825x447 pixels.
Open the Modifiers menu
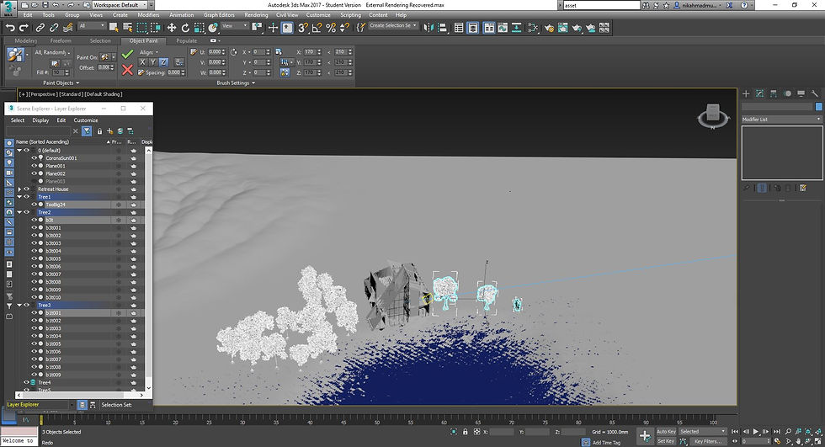click(x=148, y=15)
